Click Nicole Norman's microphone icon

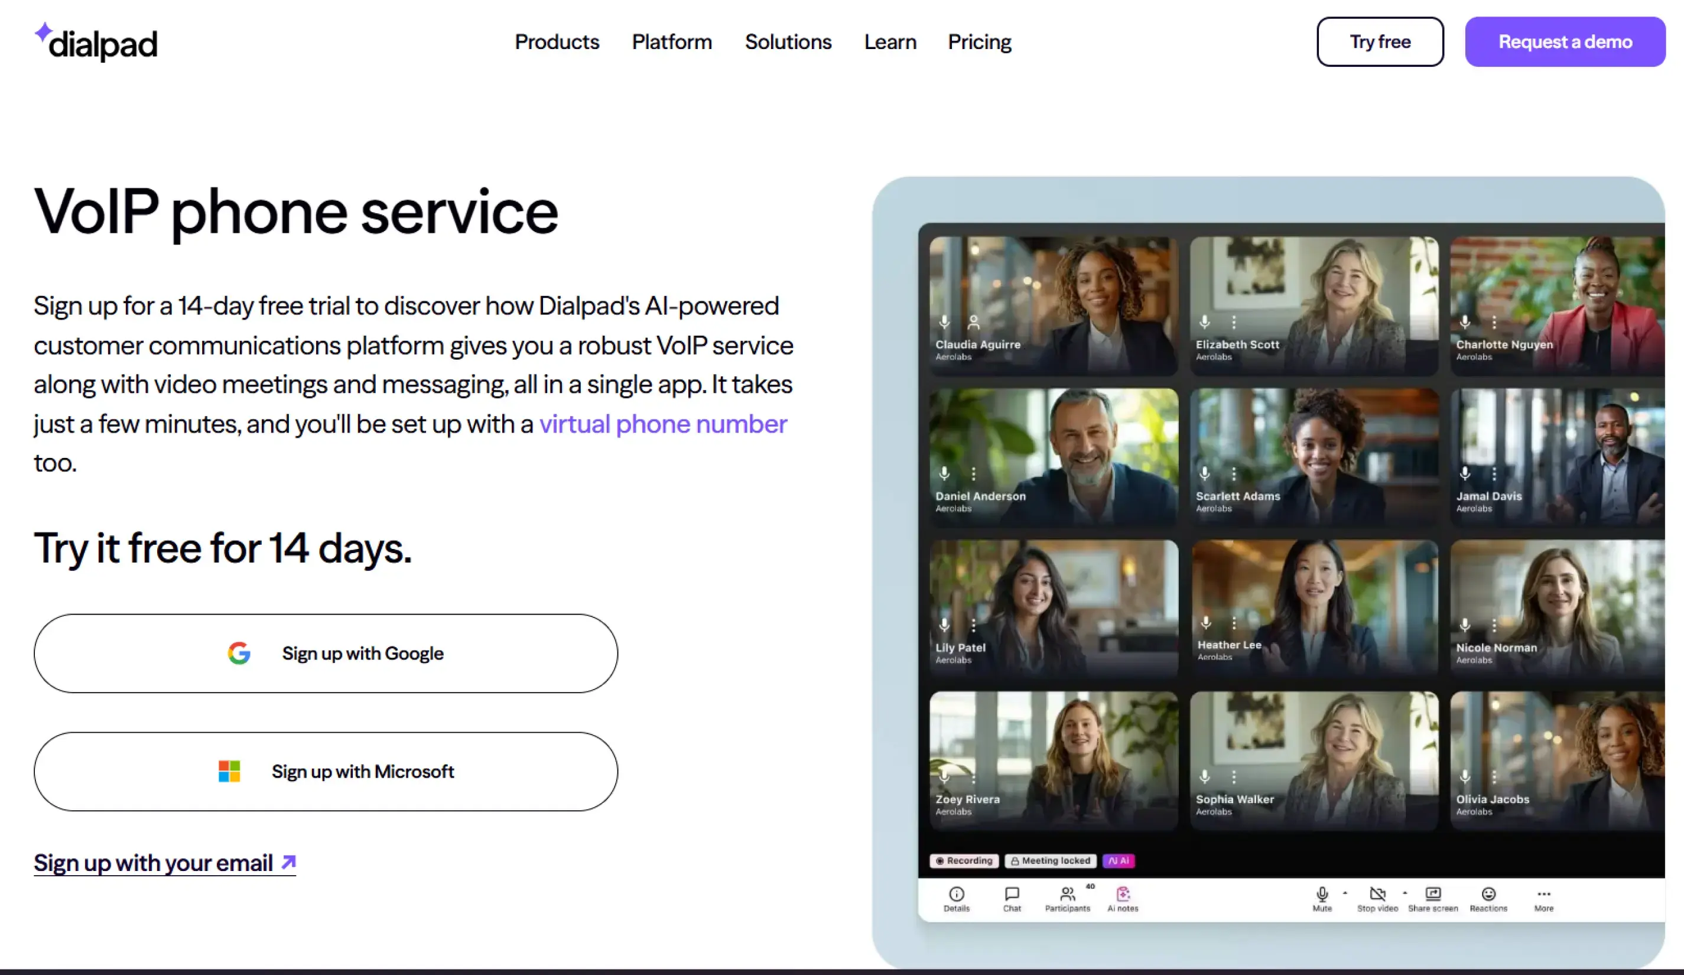1465,625
